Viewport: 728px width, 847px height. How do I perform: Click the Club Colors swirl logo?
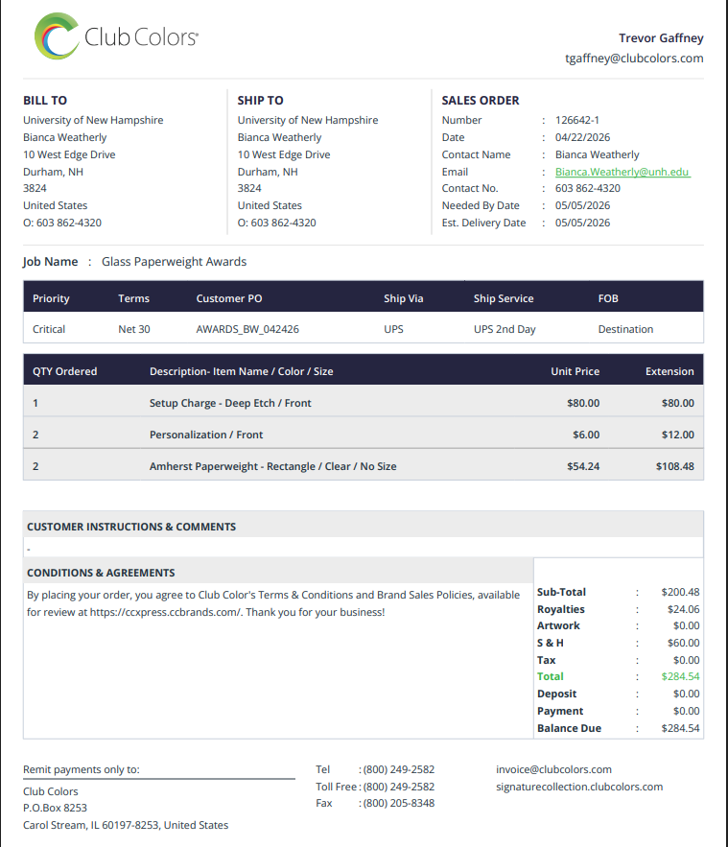click(x=57, y=35)
